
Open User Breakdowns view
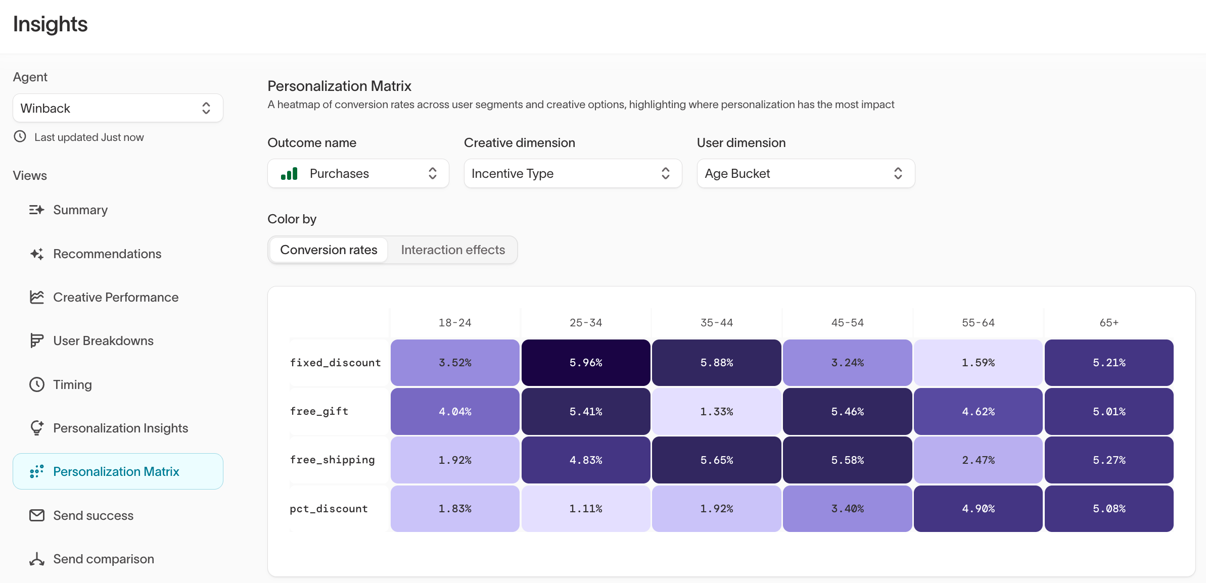pyautogui.click(x=118, y=341)
